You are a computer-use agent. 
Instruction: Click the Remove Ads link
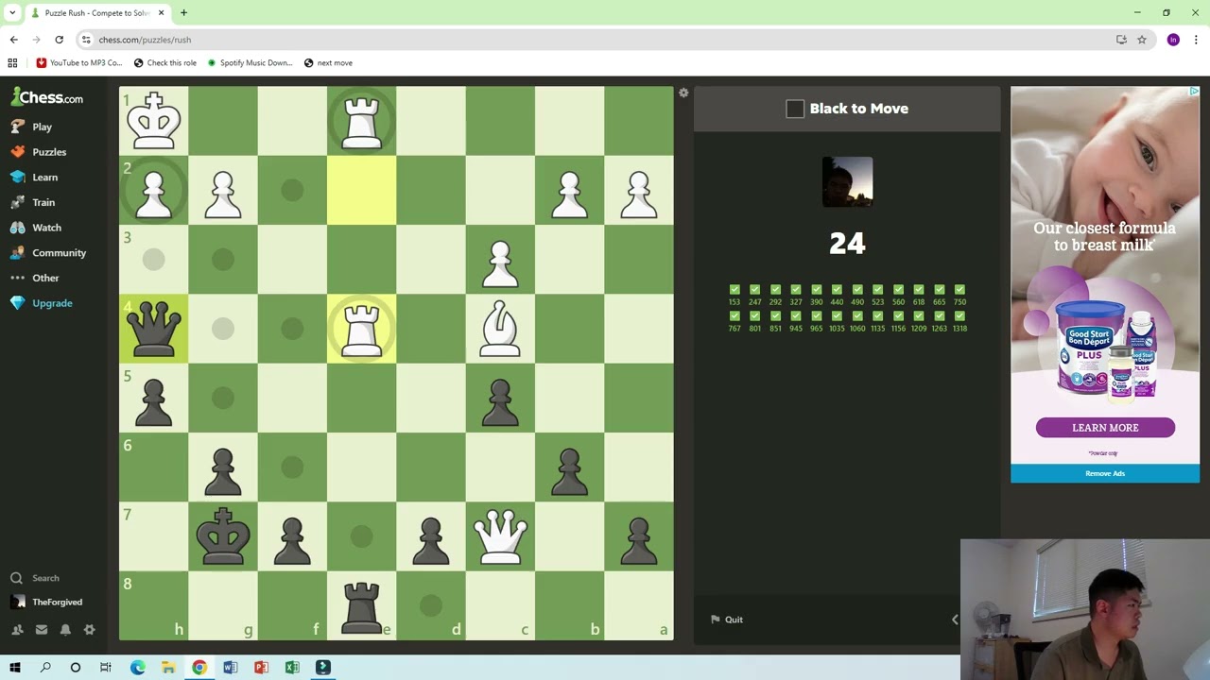[x=1105, y=473]
